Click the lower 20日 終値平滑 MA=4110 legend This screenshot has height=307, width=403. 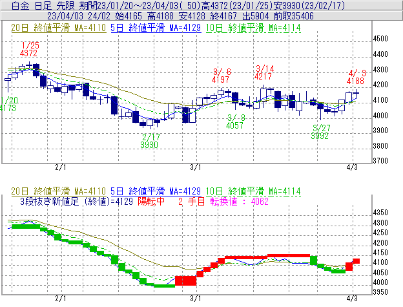click(x=59, y=191)
